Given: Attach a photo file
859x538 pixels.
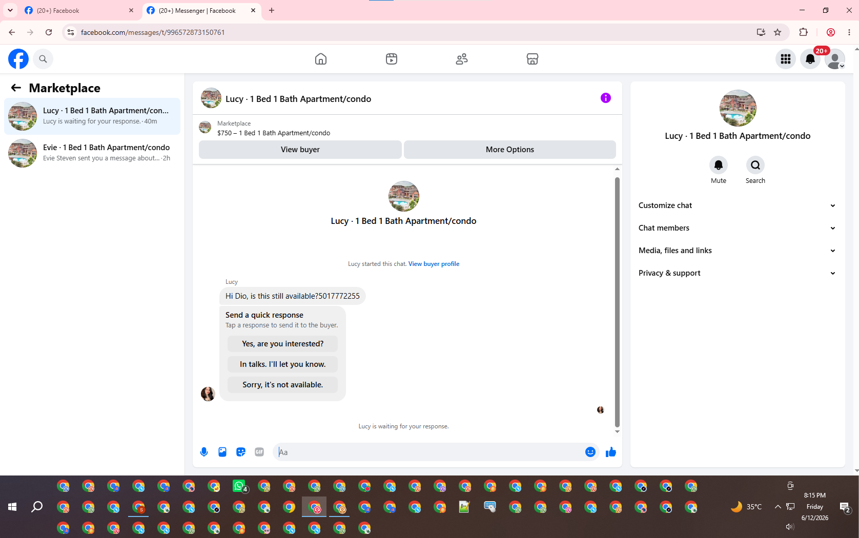Looking at the screenshot, I should (222, 452).
